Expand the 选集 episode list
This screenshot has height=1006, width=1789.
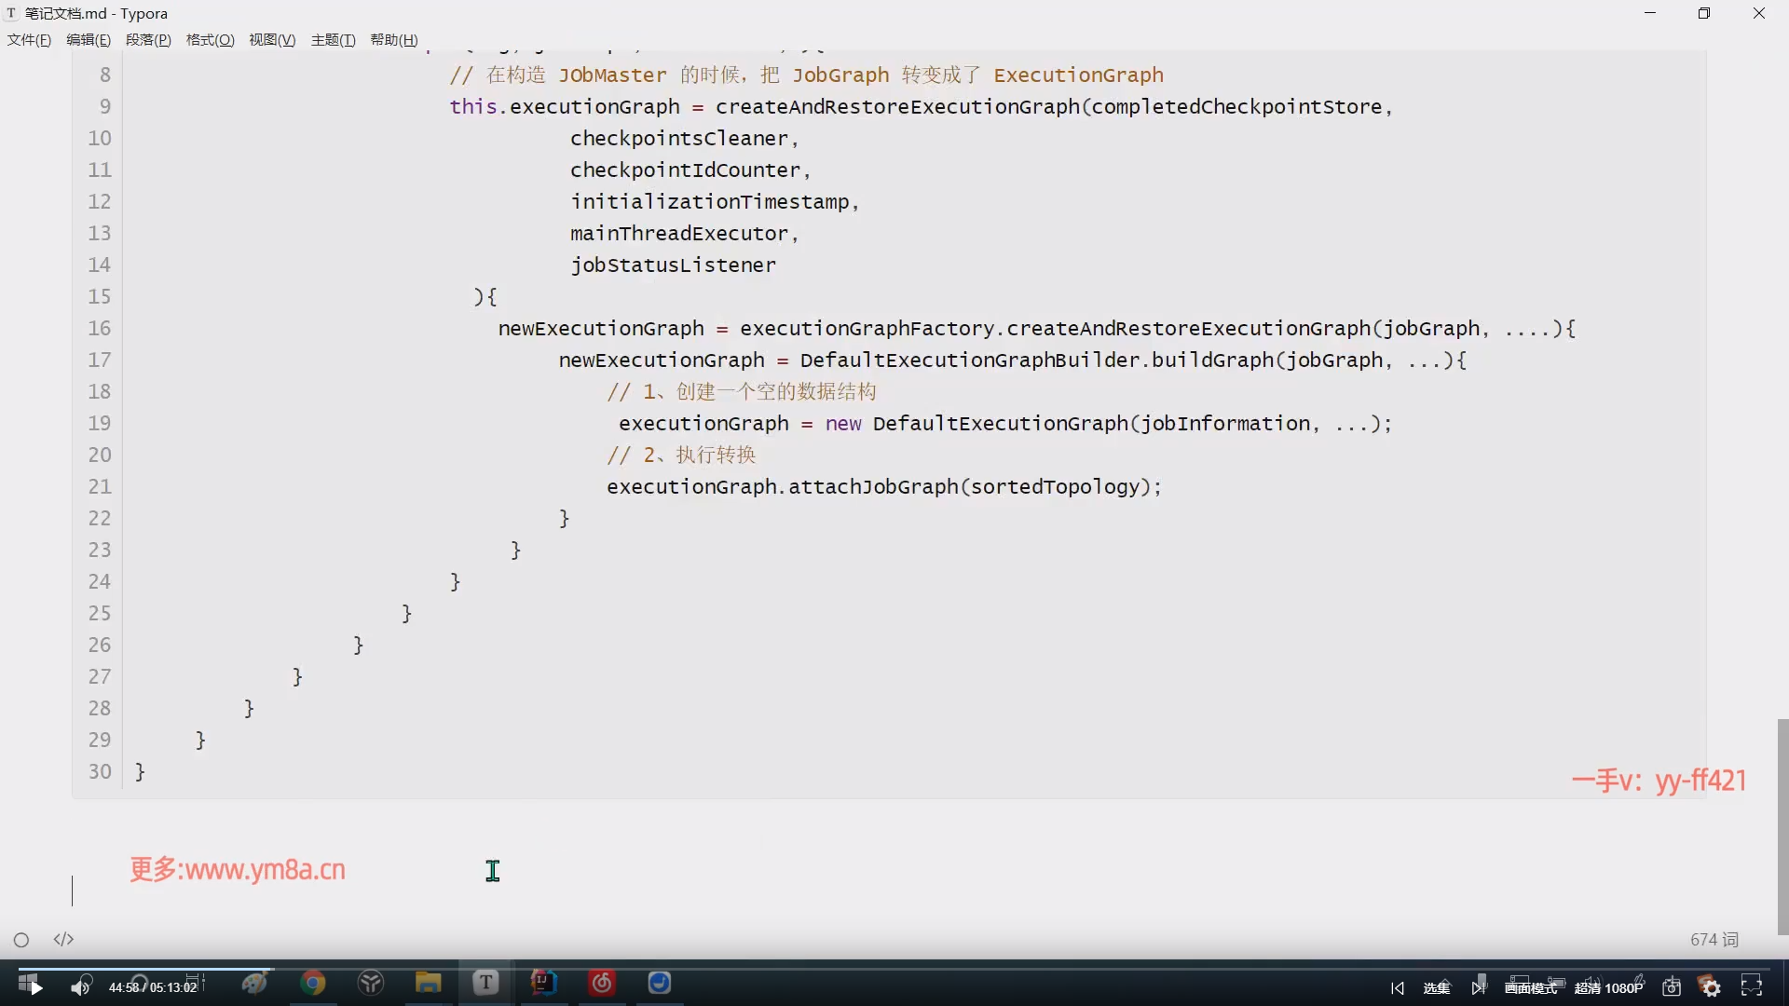tap(1436, 988)
